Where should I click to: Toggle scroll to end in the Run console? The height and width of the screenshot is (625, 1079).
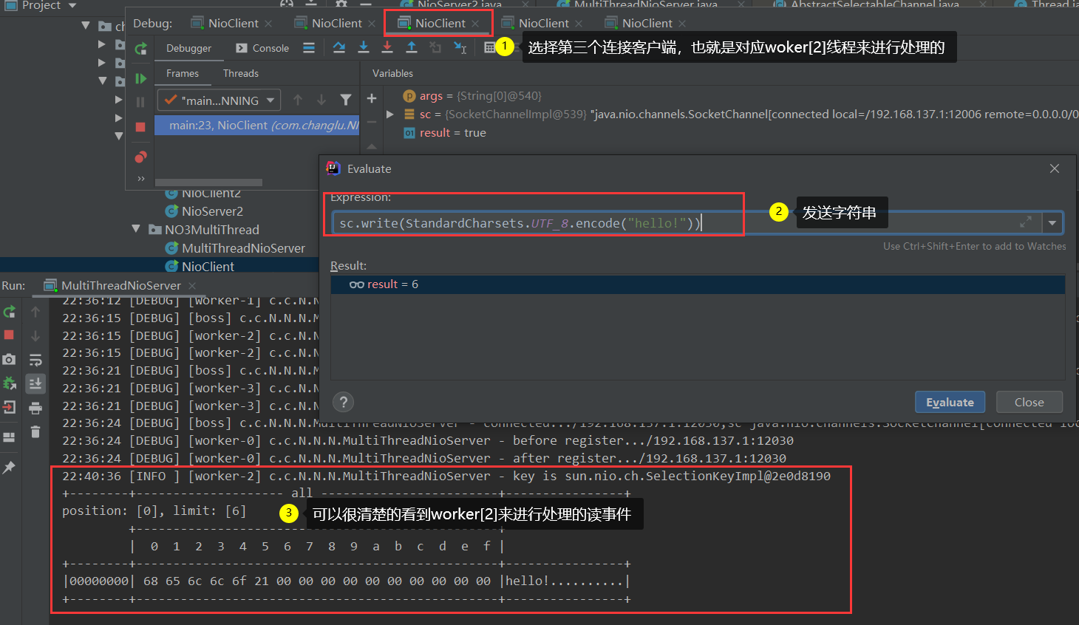[35, 383]
